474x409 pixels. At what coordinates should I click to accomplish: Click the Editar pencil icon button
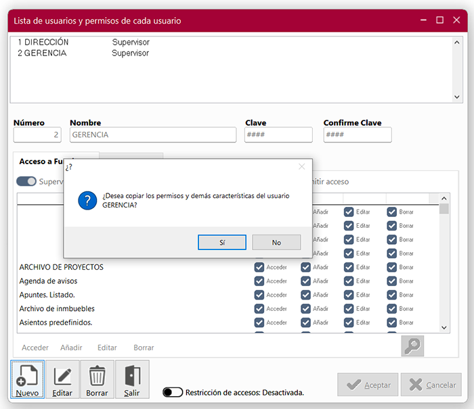pos(62,379)
